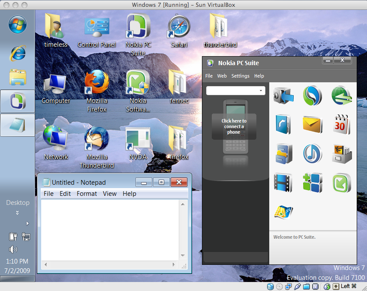Select the Computer desktop icon

point(56,89)
